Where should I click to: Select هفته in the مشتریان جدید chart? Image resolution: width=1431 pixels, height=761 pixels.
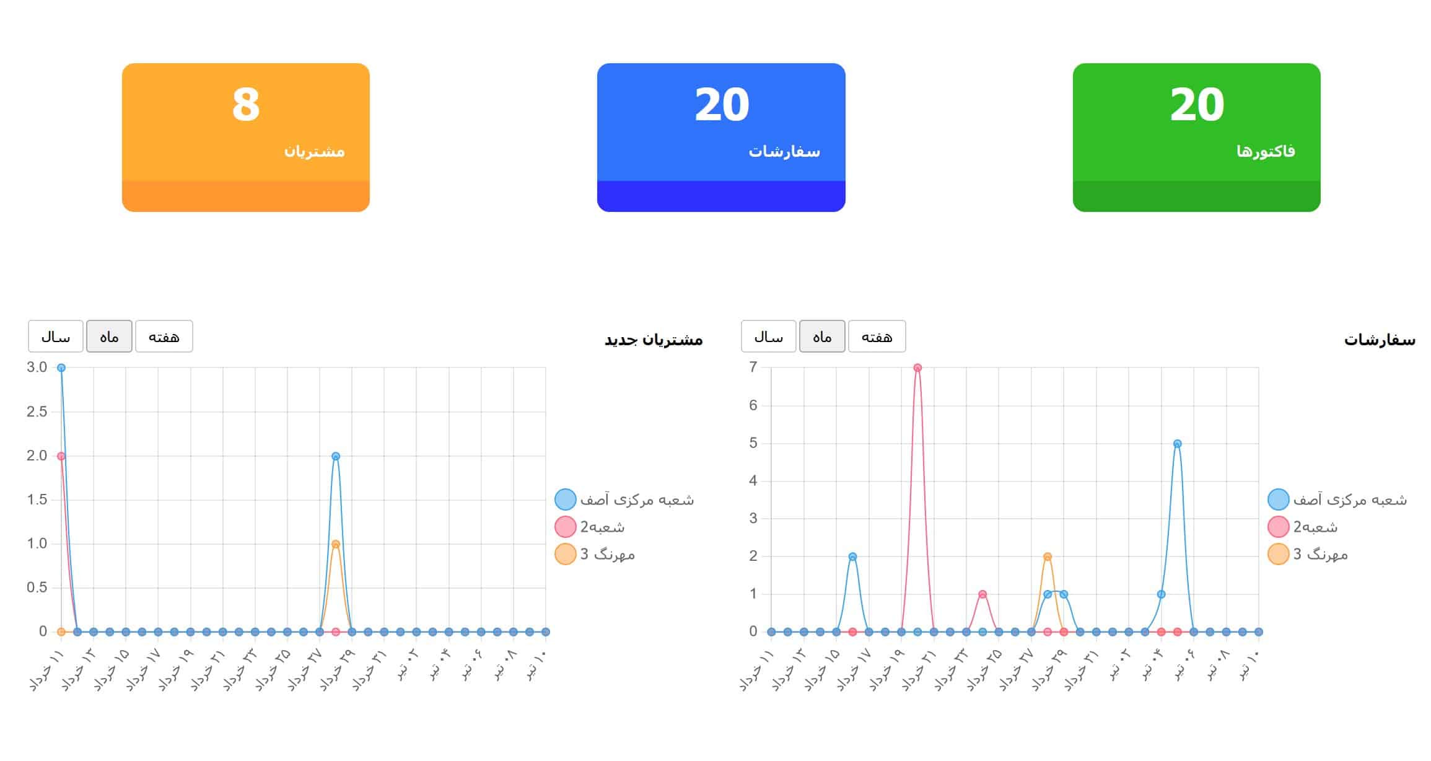coord(164,337)
